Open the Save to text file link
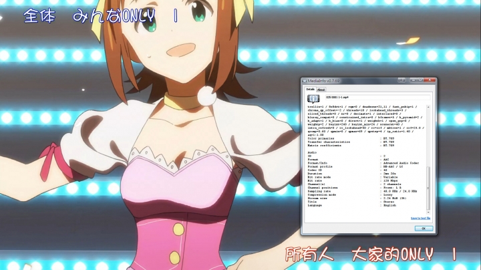 [420, 218]
